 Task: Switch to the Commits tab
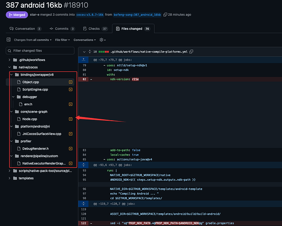62,29
